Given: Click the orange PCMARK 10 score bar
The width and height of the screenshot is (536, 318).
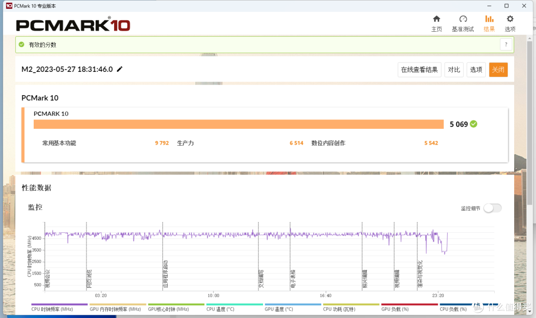Looking at the screenshot, I should [x=239, y=124].
